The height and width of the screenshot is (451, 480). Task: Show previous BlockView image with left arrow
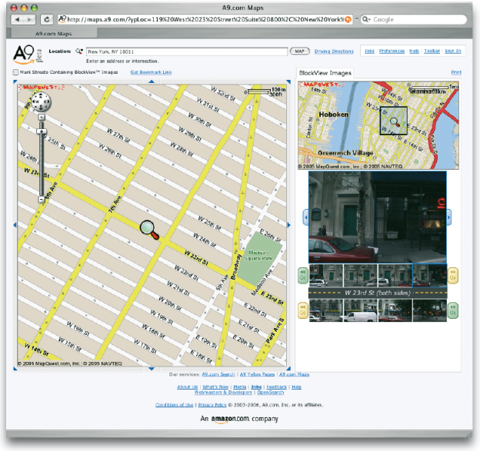click(305, 217)
